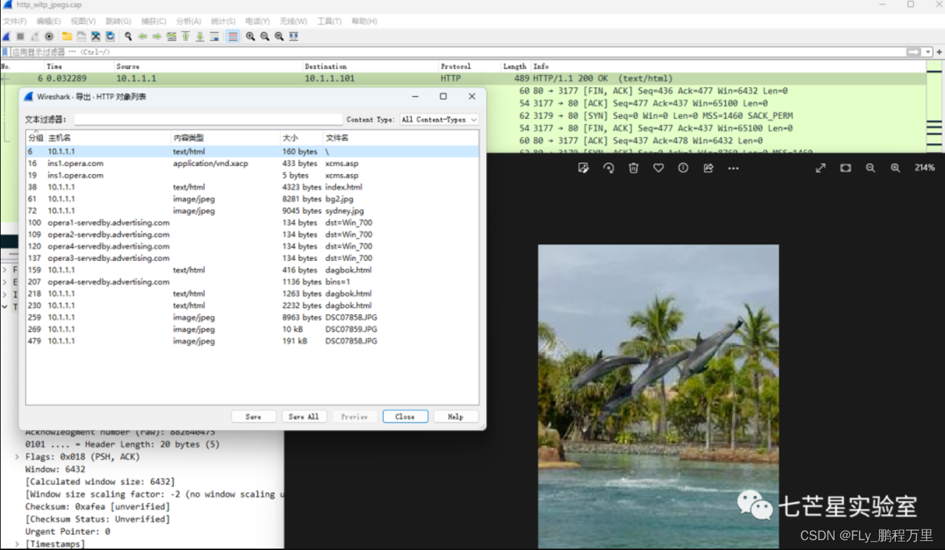This screenshot has width=945, height=550.
Task: Select the bg2.jpg object row
Action: coord(252,199)
